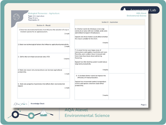Click the "Time: 30 mins" line
The image size is (166, 125).
click(33, 18)
